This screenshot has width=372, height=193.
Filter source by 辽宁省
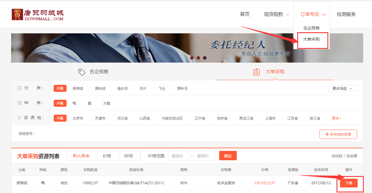coord(200,118)
